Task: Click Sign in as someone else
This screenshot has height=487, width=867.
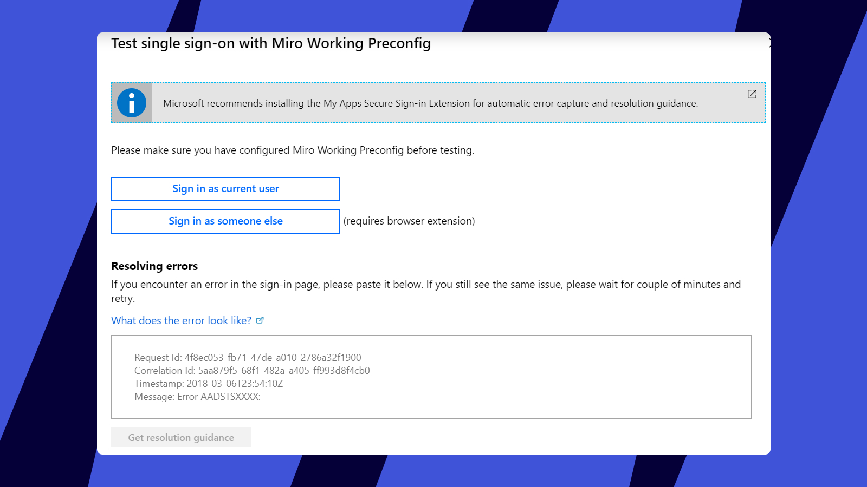Action: 225,221
